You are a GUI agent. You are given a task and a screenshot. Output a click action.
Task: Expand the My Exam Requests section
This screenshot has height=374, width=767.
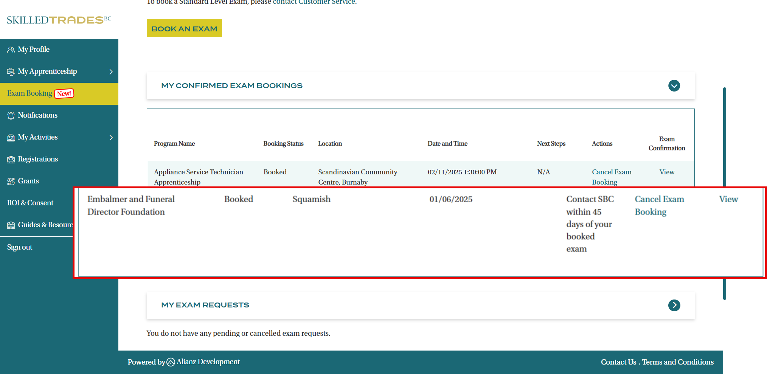(x=674, y=305)
